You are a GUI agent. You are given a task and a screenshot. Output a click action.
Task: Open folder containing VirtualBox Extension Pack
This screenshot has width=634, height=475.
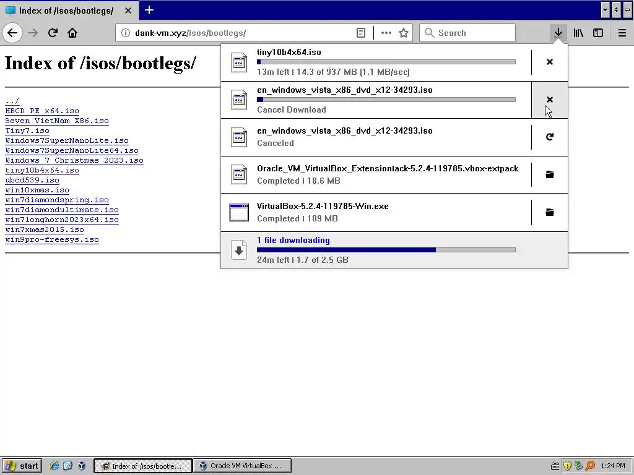[550, 174]
